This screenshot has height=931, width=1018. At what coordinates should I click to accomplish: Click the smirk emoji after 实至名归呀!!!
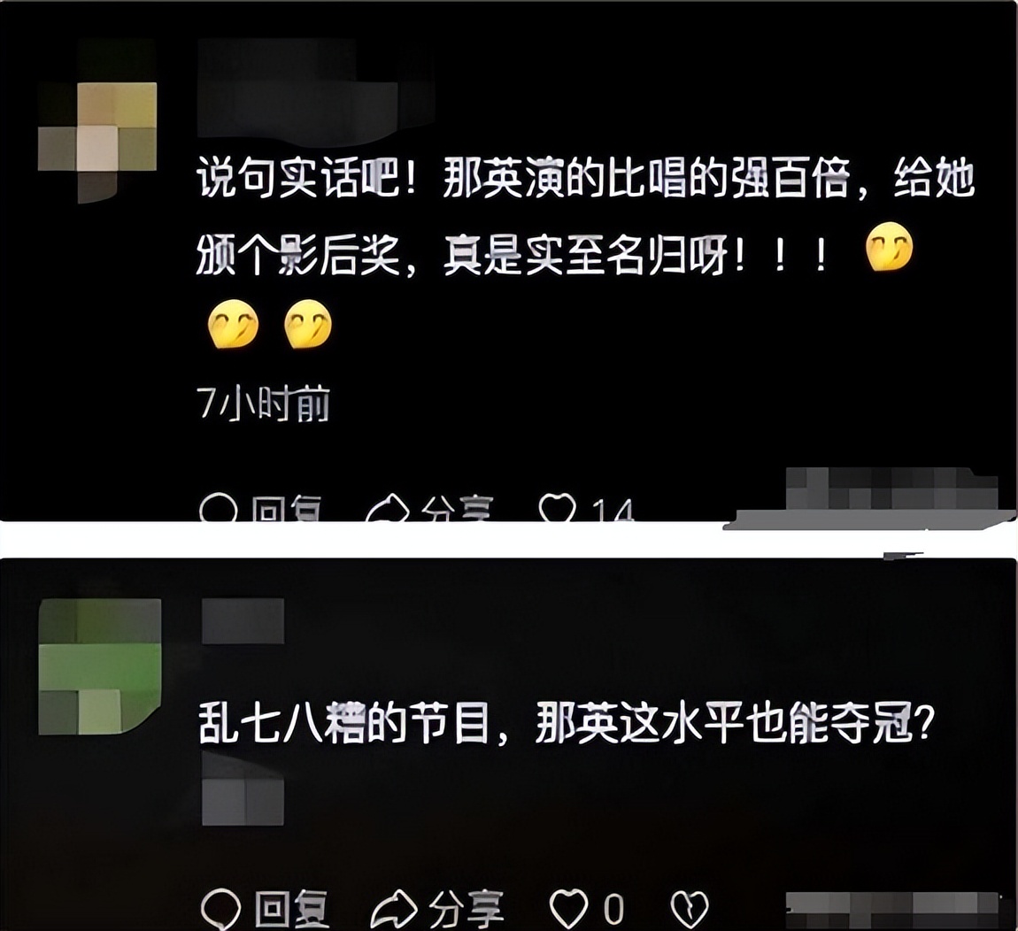click(x=890, y=247)
